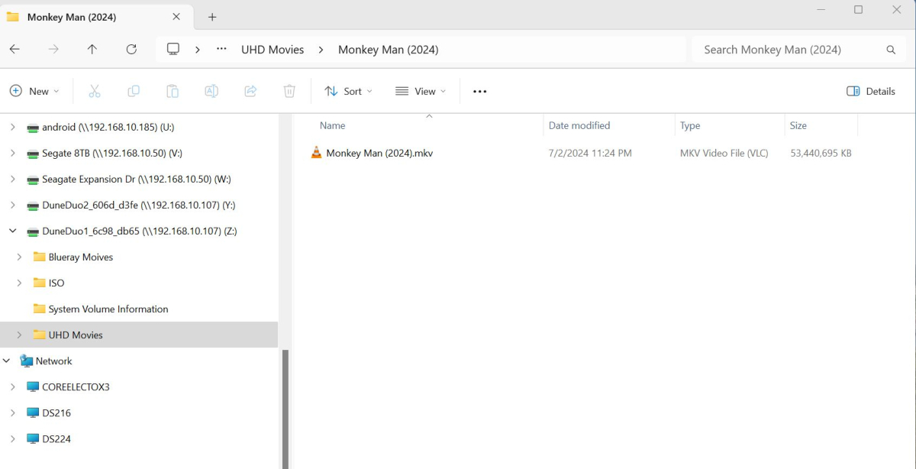Screen dimensions: 916x469
Task: Click the Rename icon
Action: pyautogui.click(x=211, y=91)
